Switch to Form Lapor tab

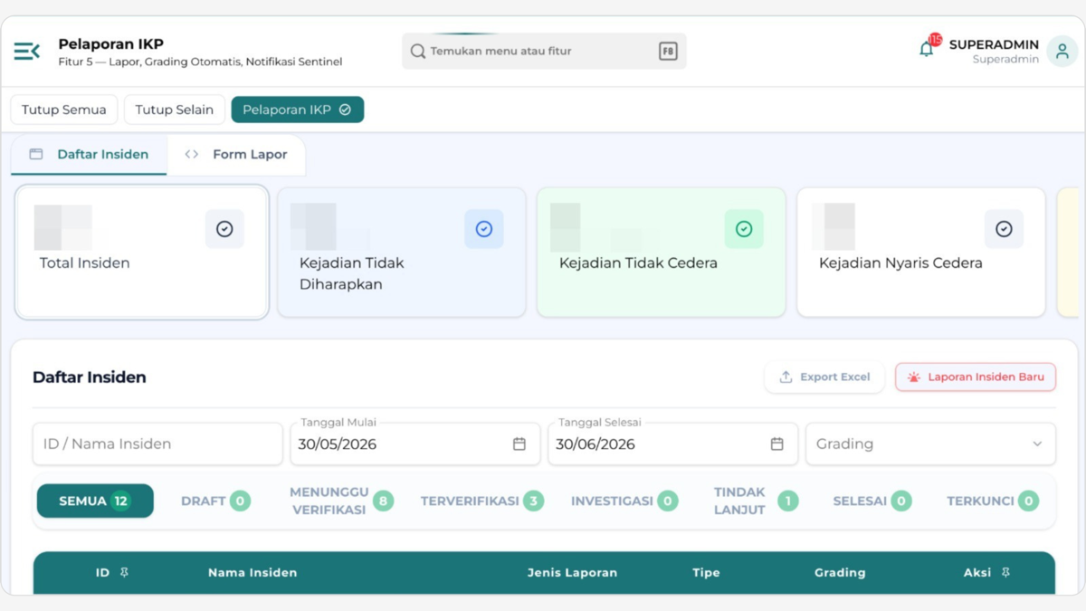click(x=235, y=155)
